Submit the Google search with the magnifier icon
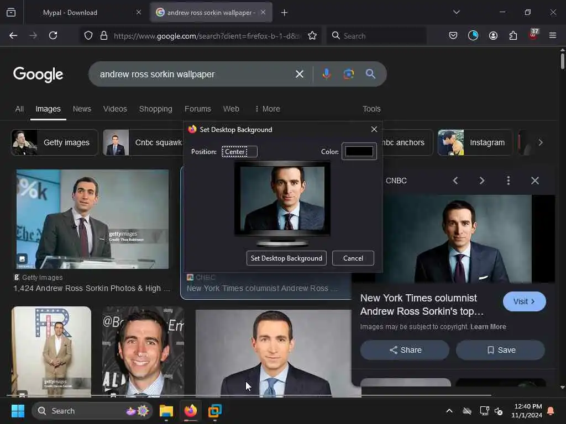The image size is (566, 424). [370, 74]
